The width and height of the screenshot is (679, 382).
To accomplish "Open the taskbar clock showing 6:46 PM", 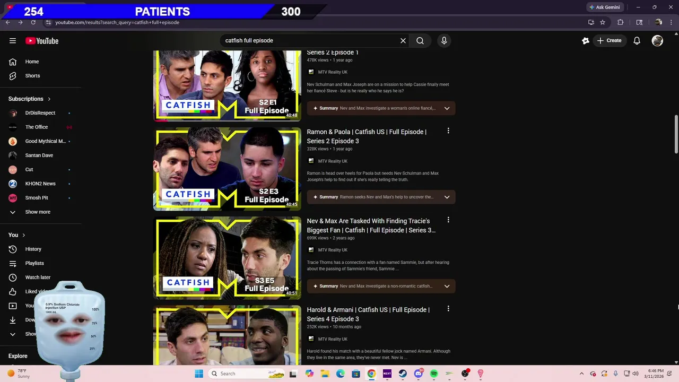I will coord(654,374).
